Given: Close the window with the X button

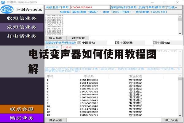Looking at the screenshot, I should tap(177, 2).
